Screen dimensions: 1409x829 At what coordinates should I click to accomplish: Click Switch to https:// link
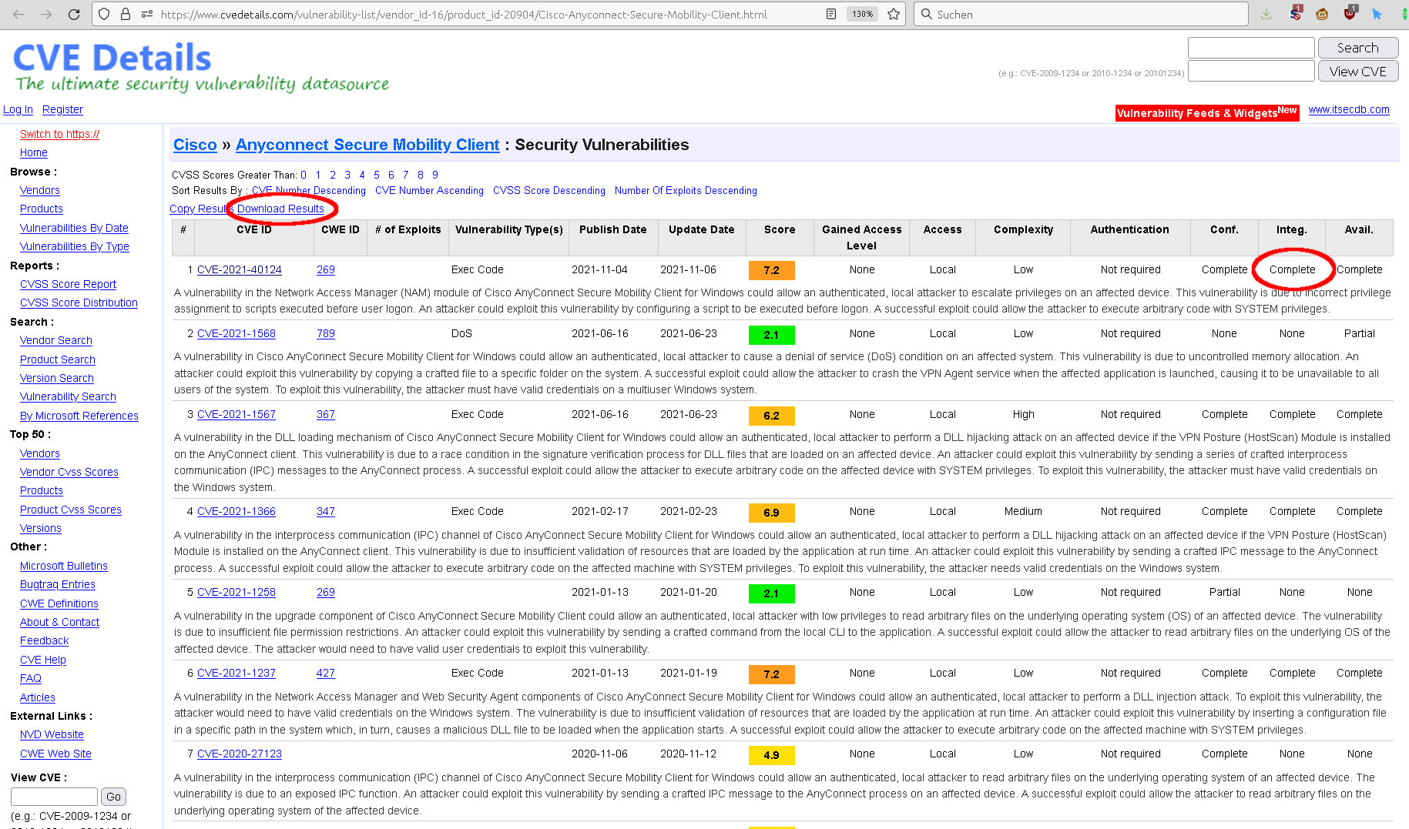pyautogui.click(x=59, y=134)
